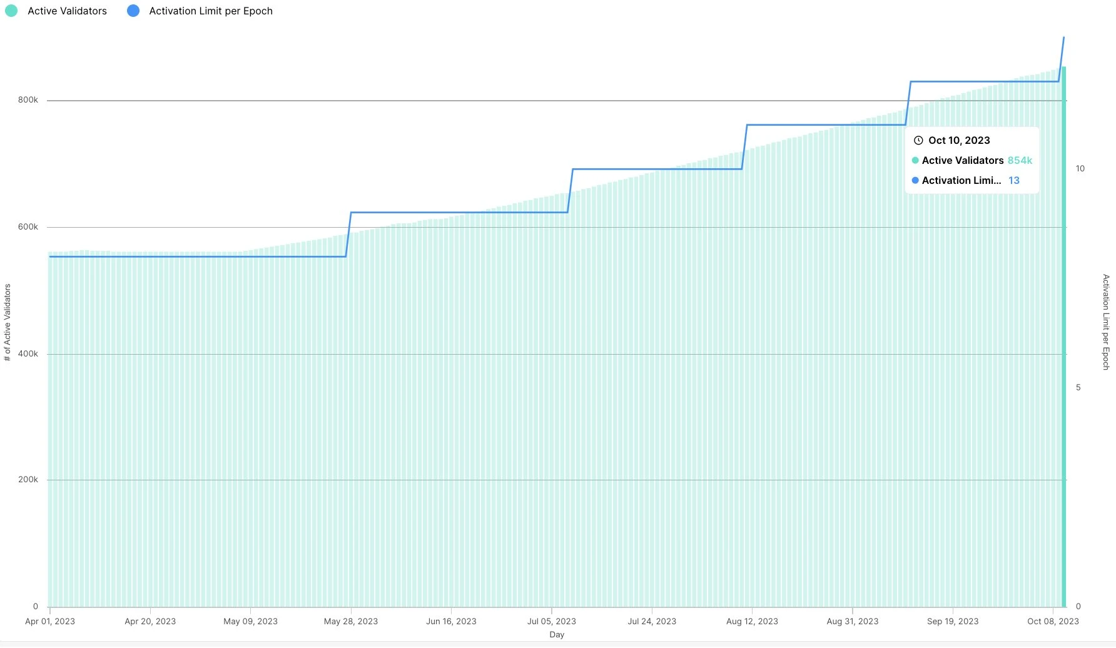Image resolution: width=1116 pixels, height=648 pixels.
Task: Click the teal Active Validators legend circle
Action: (11, 11)
